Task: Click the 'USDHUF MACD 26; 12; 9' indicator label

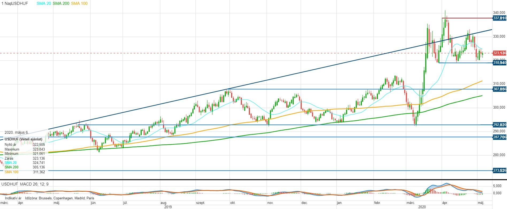Action: tap(25, 184)
